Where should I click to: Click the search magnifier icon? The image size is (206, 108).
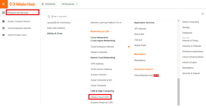click(x=49, y=17)
